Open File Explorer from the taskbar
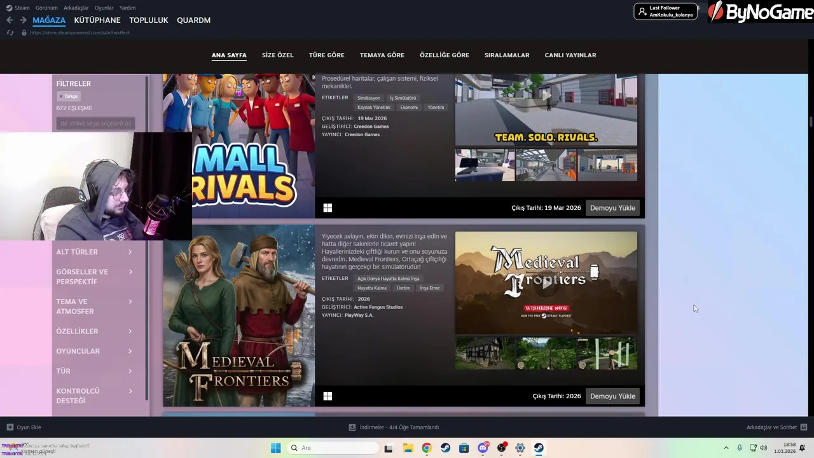Viewport: 814px width, 458px height. 408,448
